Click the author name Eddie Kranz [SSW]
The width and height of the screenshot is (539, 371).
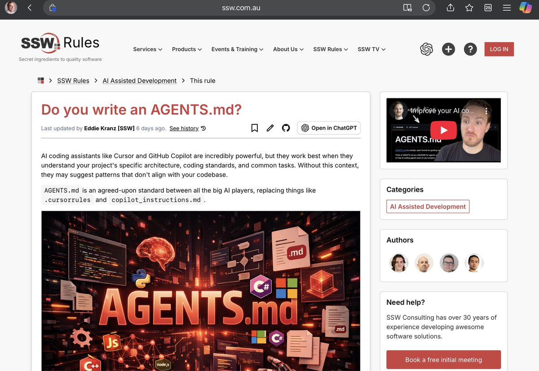click(109, 128)
